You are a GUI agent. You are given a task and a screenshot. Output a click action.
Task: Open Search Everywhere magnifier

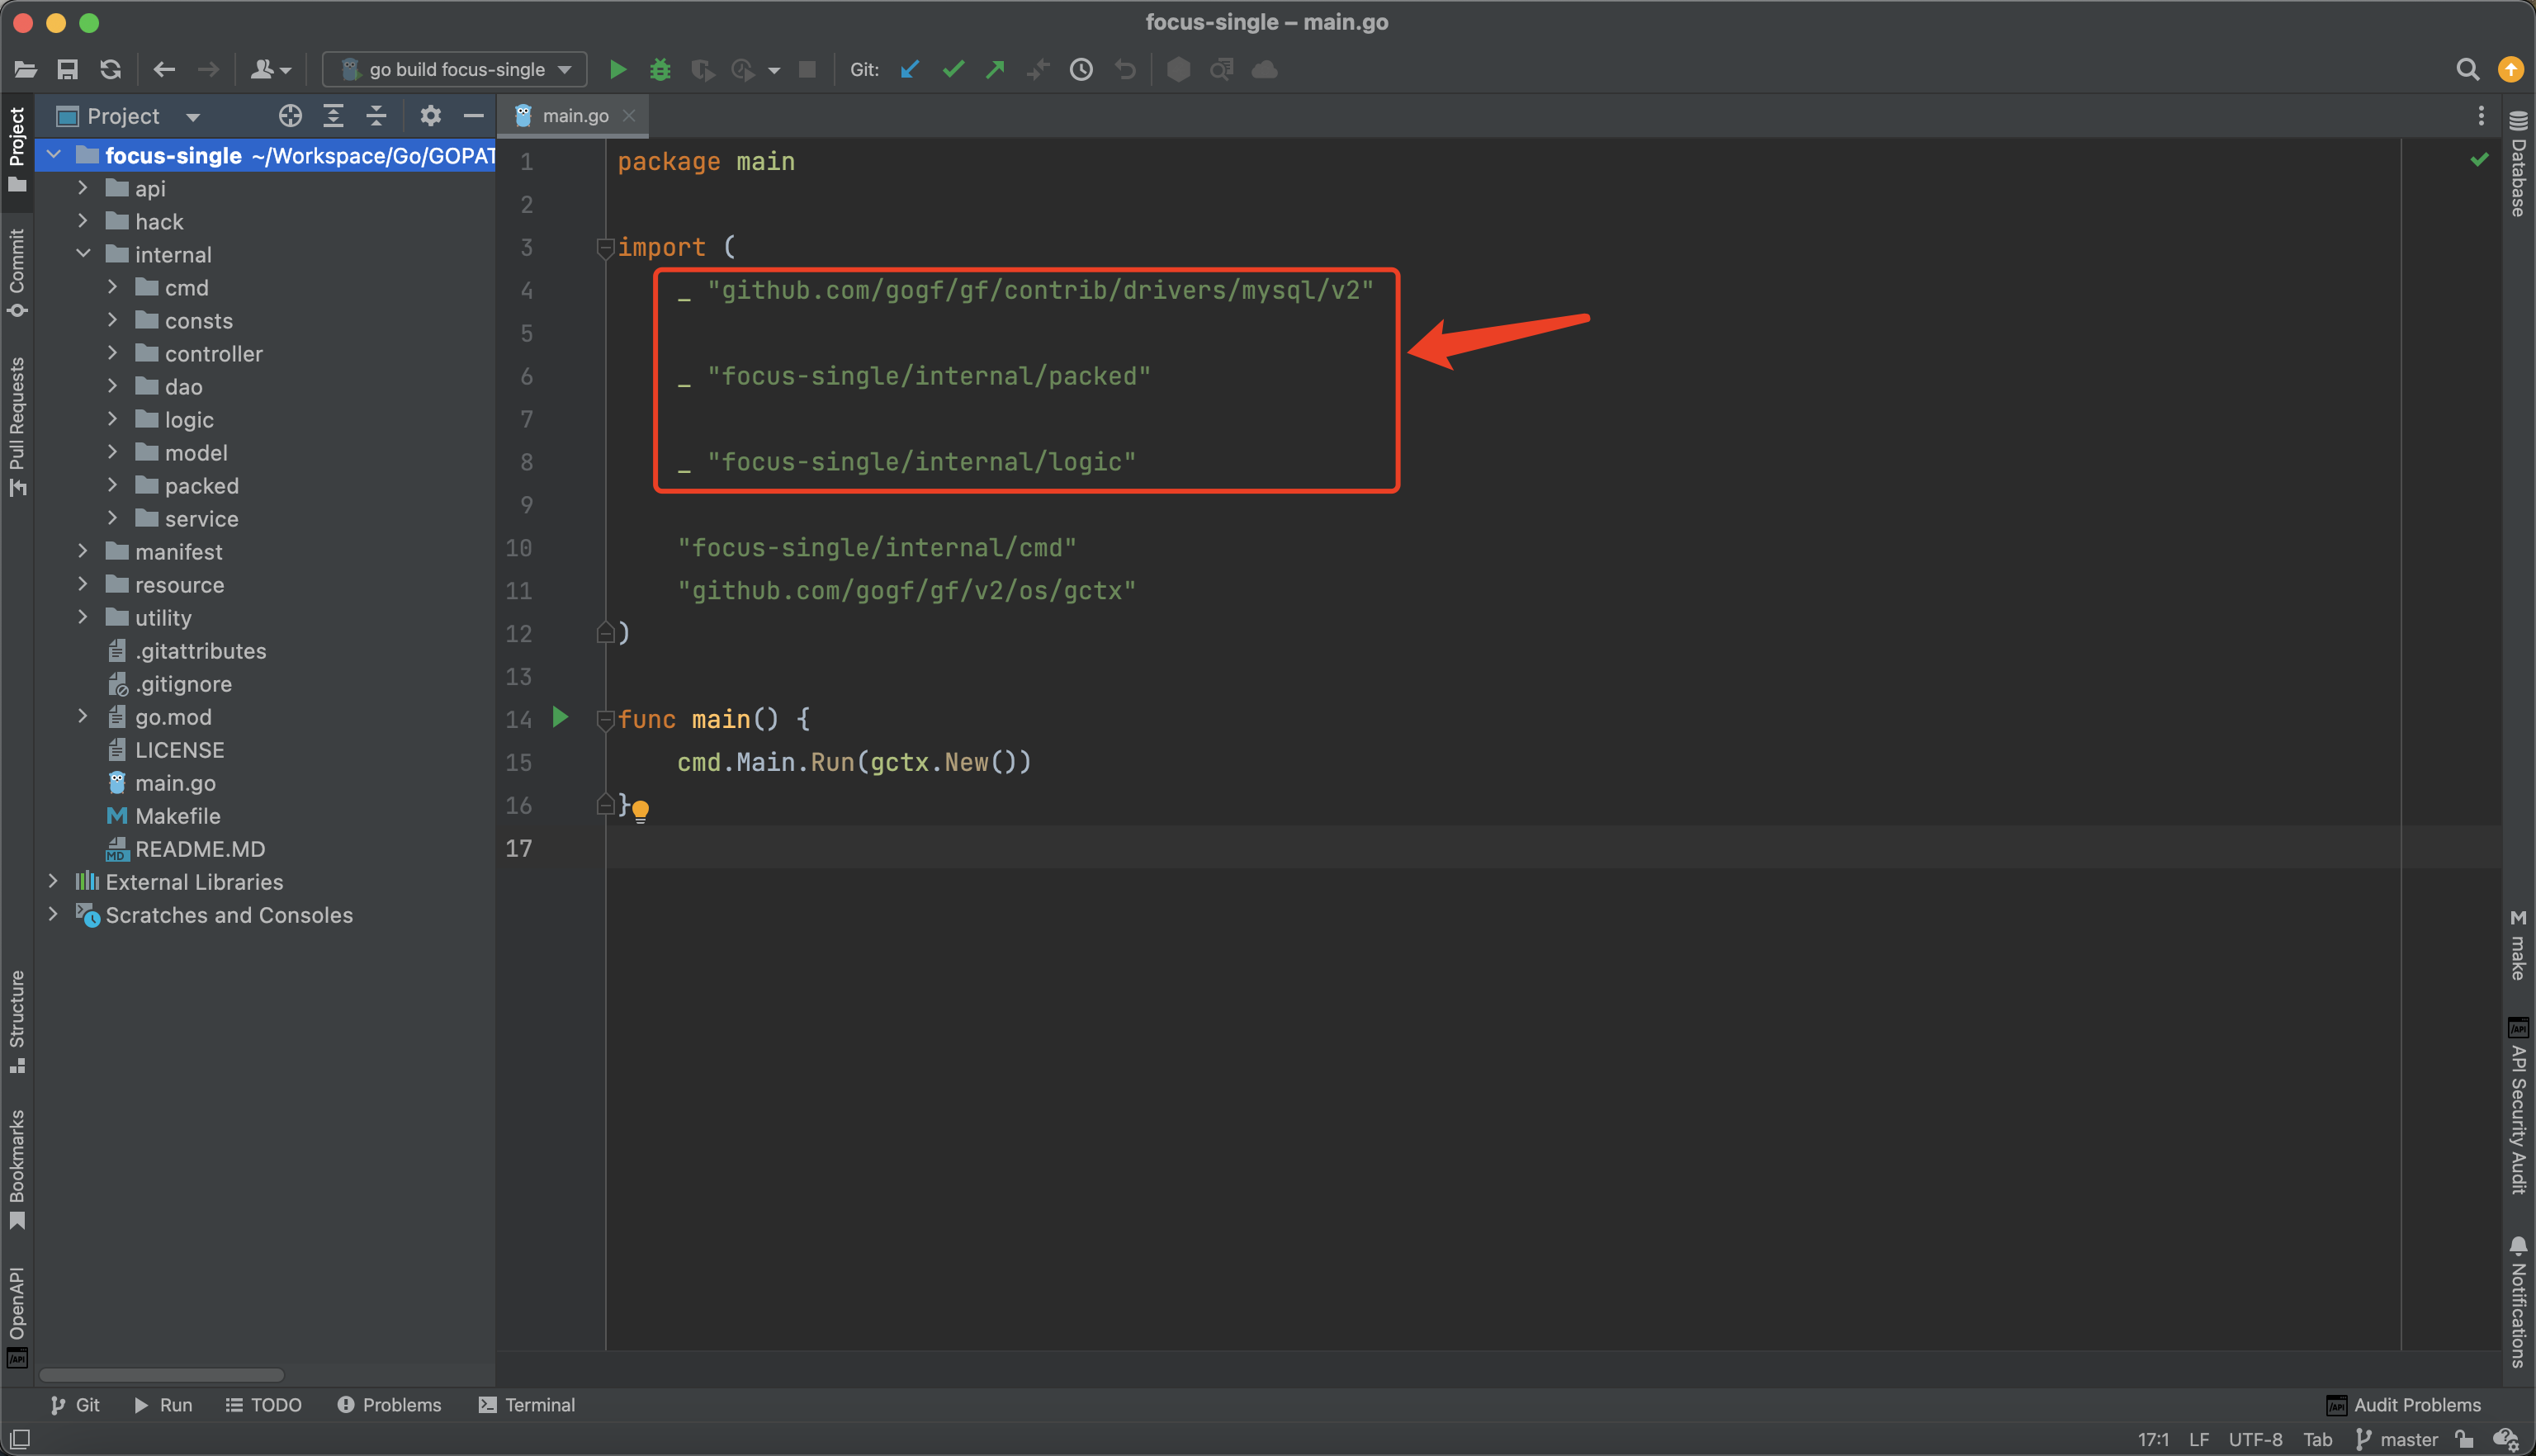(x=2467, y=69)
